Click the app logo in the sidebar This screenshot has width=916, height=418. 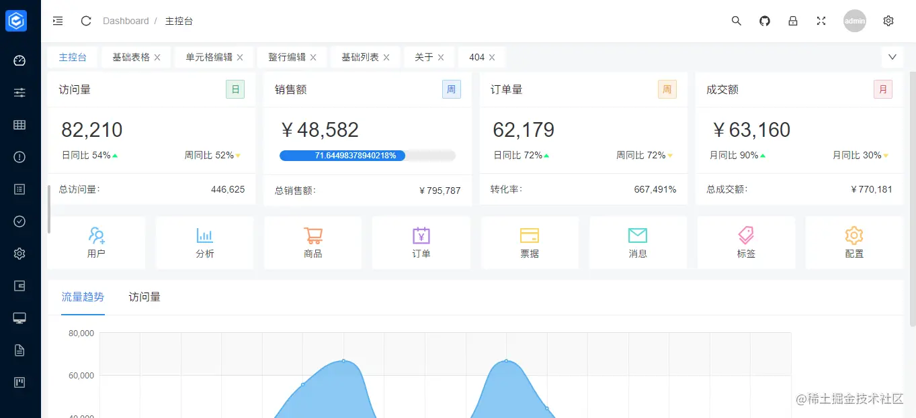point(16,21)
